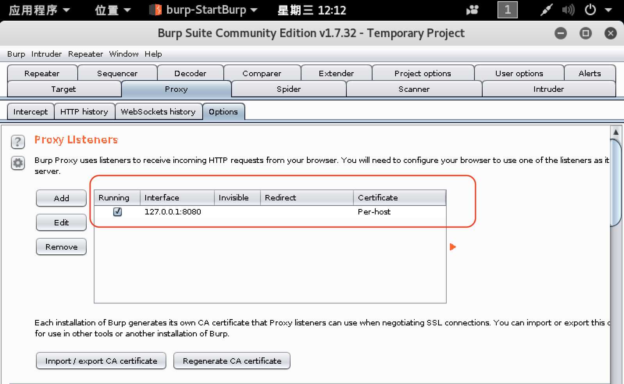Open the 应用程序 applications dropdown menu
Viewport: 624px width, 384px height.
point(39,10)
